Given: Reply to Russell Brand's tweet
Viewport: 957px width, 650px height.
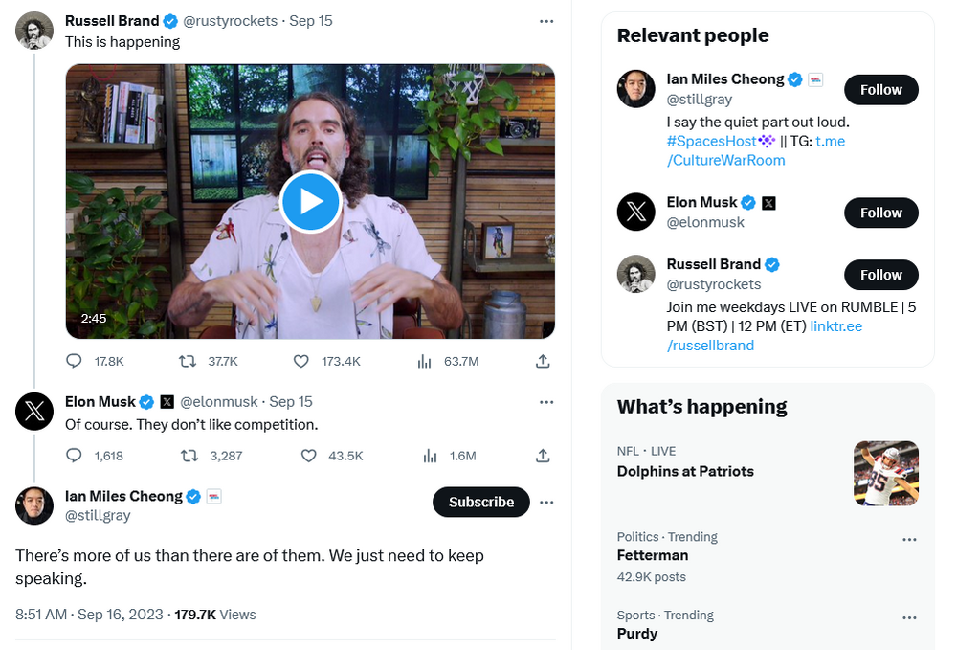Looking at the screenshot, I should click(75, 361).
